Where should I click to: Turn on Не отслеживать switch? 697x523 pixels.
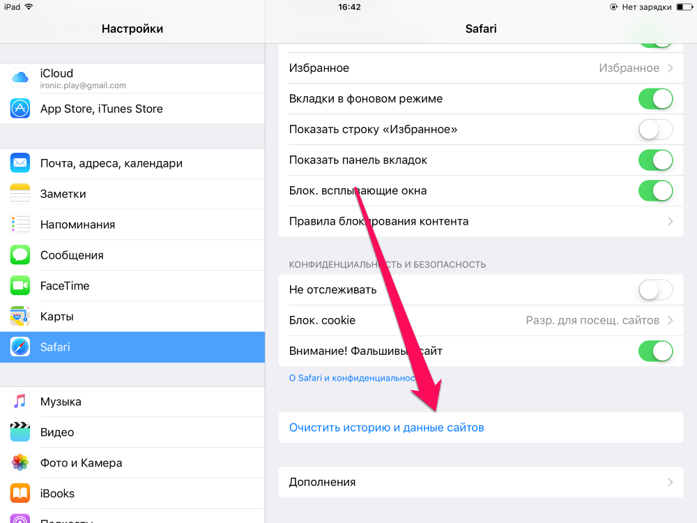[656, 290]
